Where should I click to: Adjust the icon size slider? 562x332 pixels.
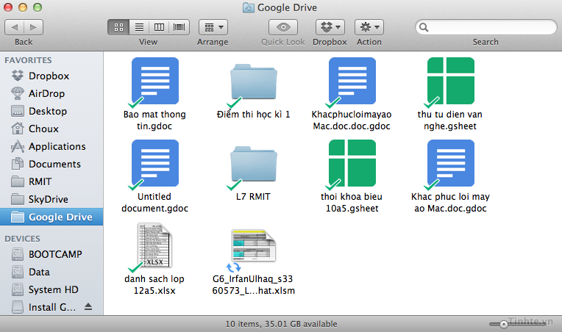(x=504, y=324)
